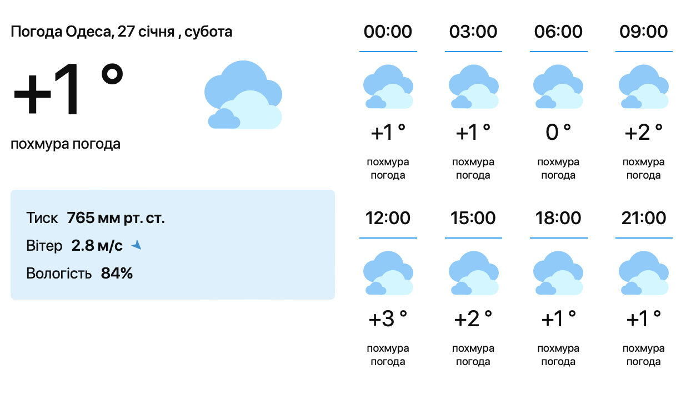Click the cloud icon under 18:00
The image size is (681, 405).
(x=558, y=274)
